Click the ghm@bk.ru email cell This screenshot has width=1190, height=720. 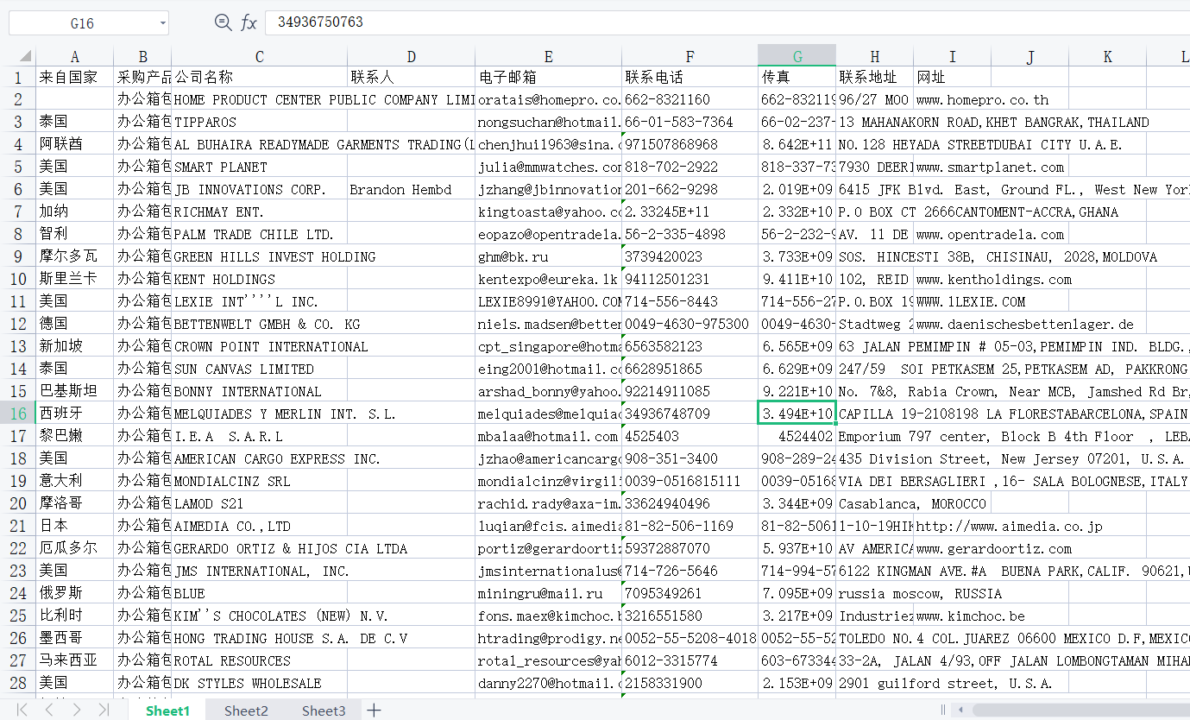coord(548,256)
